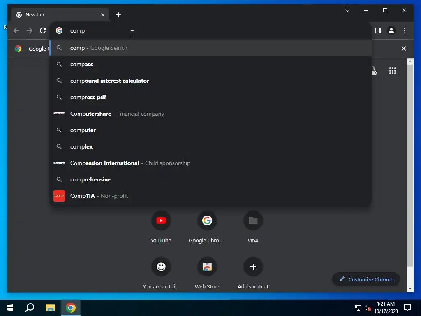Click the back navigation arrow
This screenshot has width=421, height=316.
(16, 30)
